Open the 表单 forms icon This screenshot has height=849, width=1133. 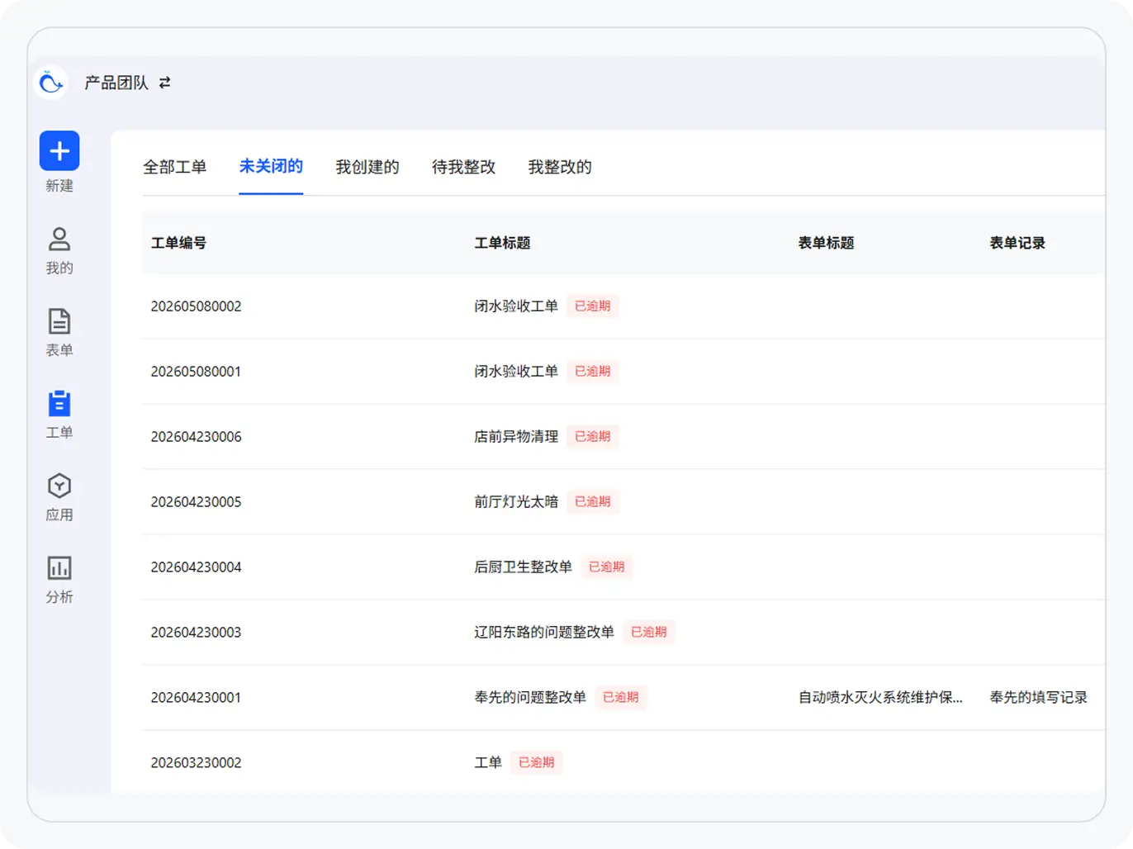(x=59, y=321)
